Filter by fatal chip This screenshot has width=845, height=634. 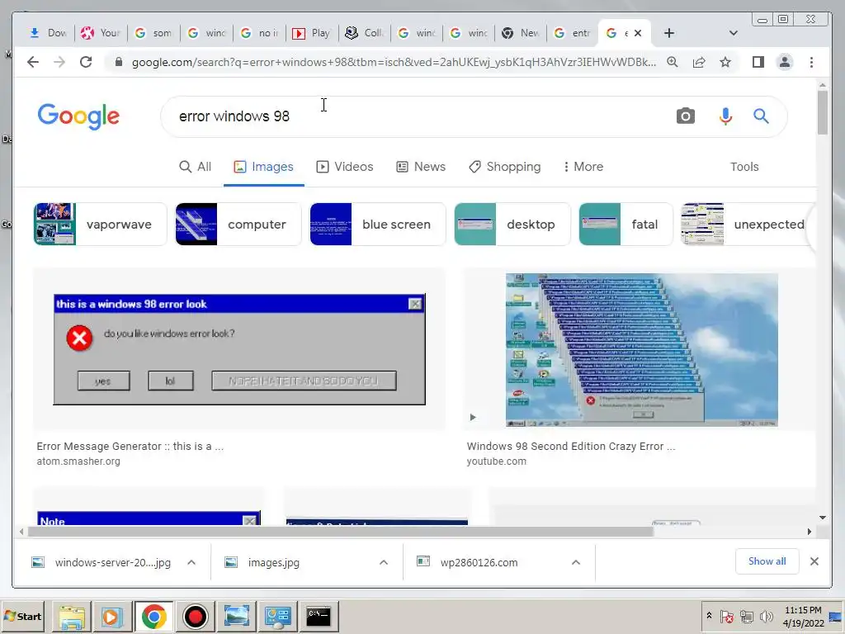pos(625,225)
